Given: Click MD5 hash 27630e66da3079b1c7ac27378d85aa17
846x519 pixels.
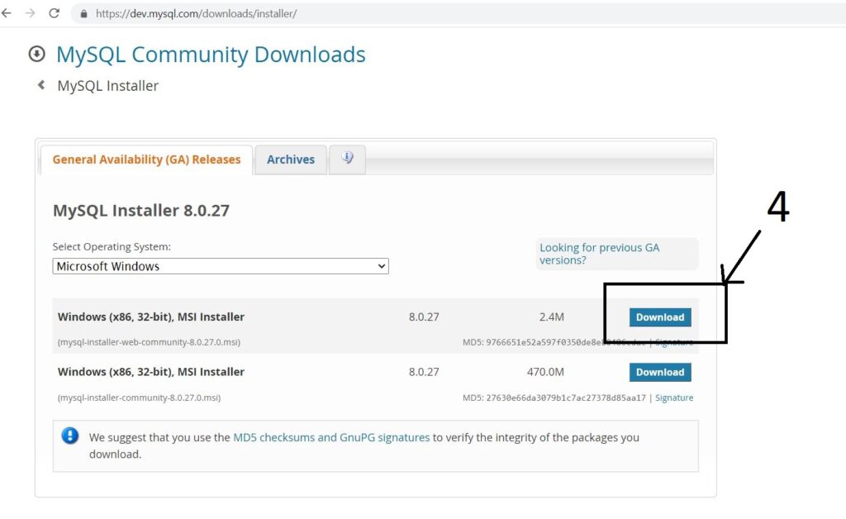Looking at the screenshot, I should click(565, 398).
